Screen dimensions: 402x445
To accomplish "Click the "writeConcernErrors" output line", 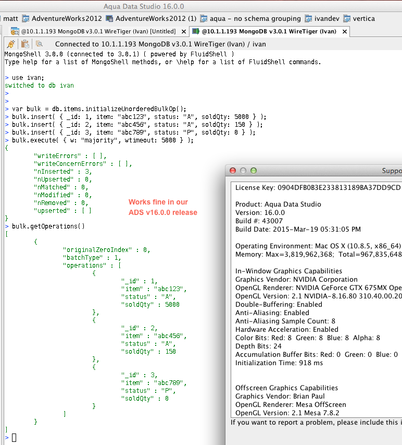I will point(83,164).
